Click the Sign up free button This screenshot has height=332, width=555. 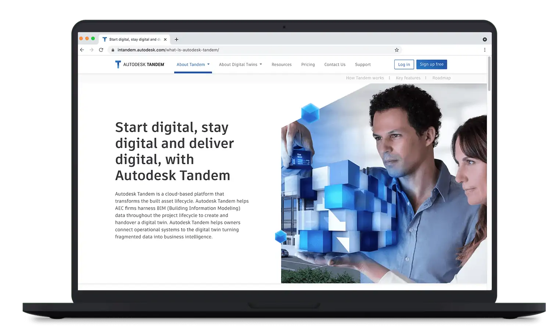tap(432, 64)
